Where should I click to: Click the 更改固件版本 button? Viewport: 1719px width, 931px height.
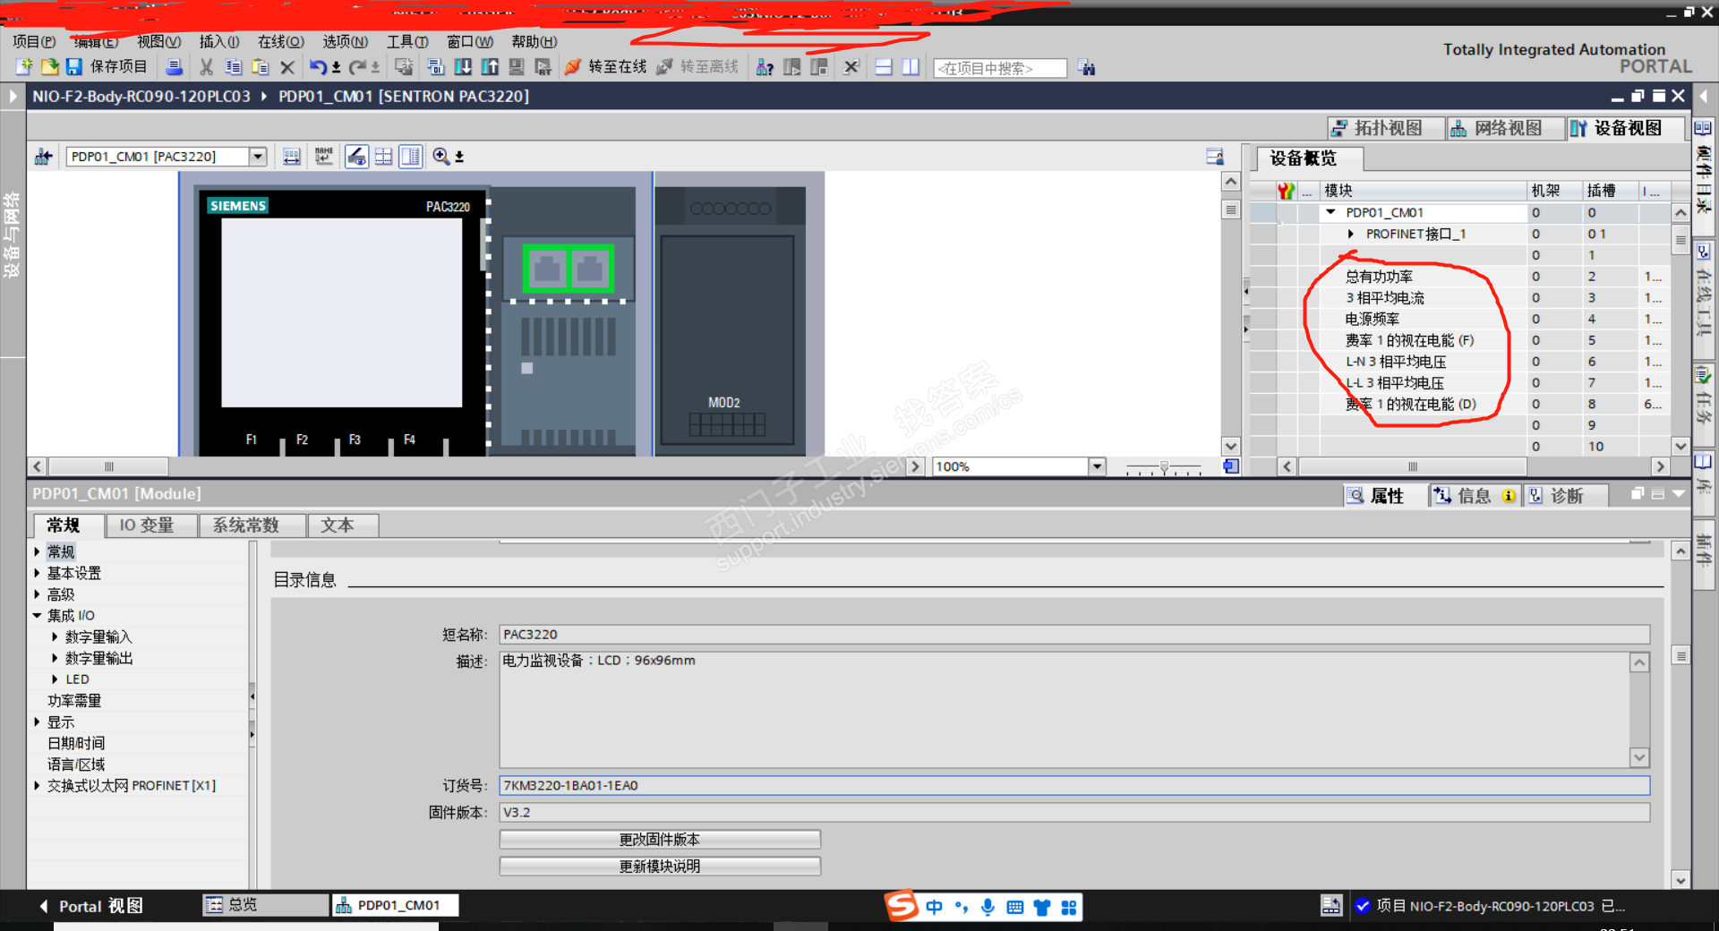[x=660, y=840]
